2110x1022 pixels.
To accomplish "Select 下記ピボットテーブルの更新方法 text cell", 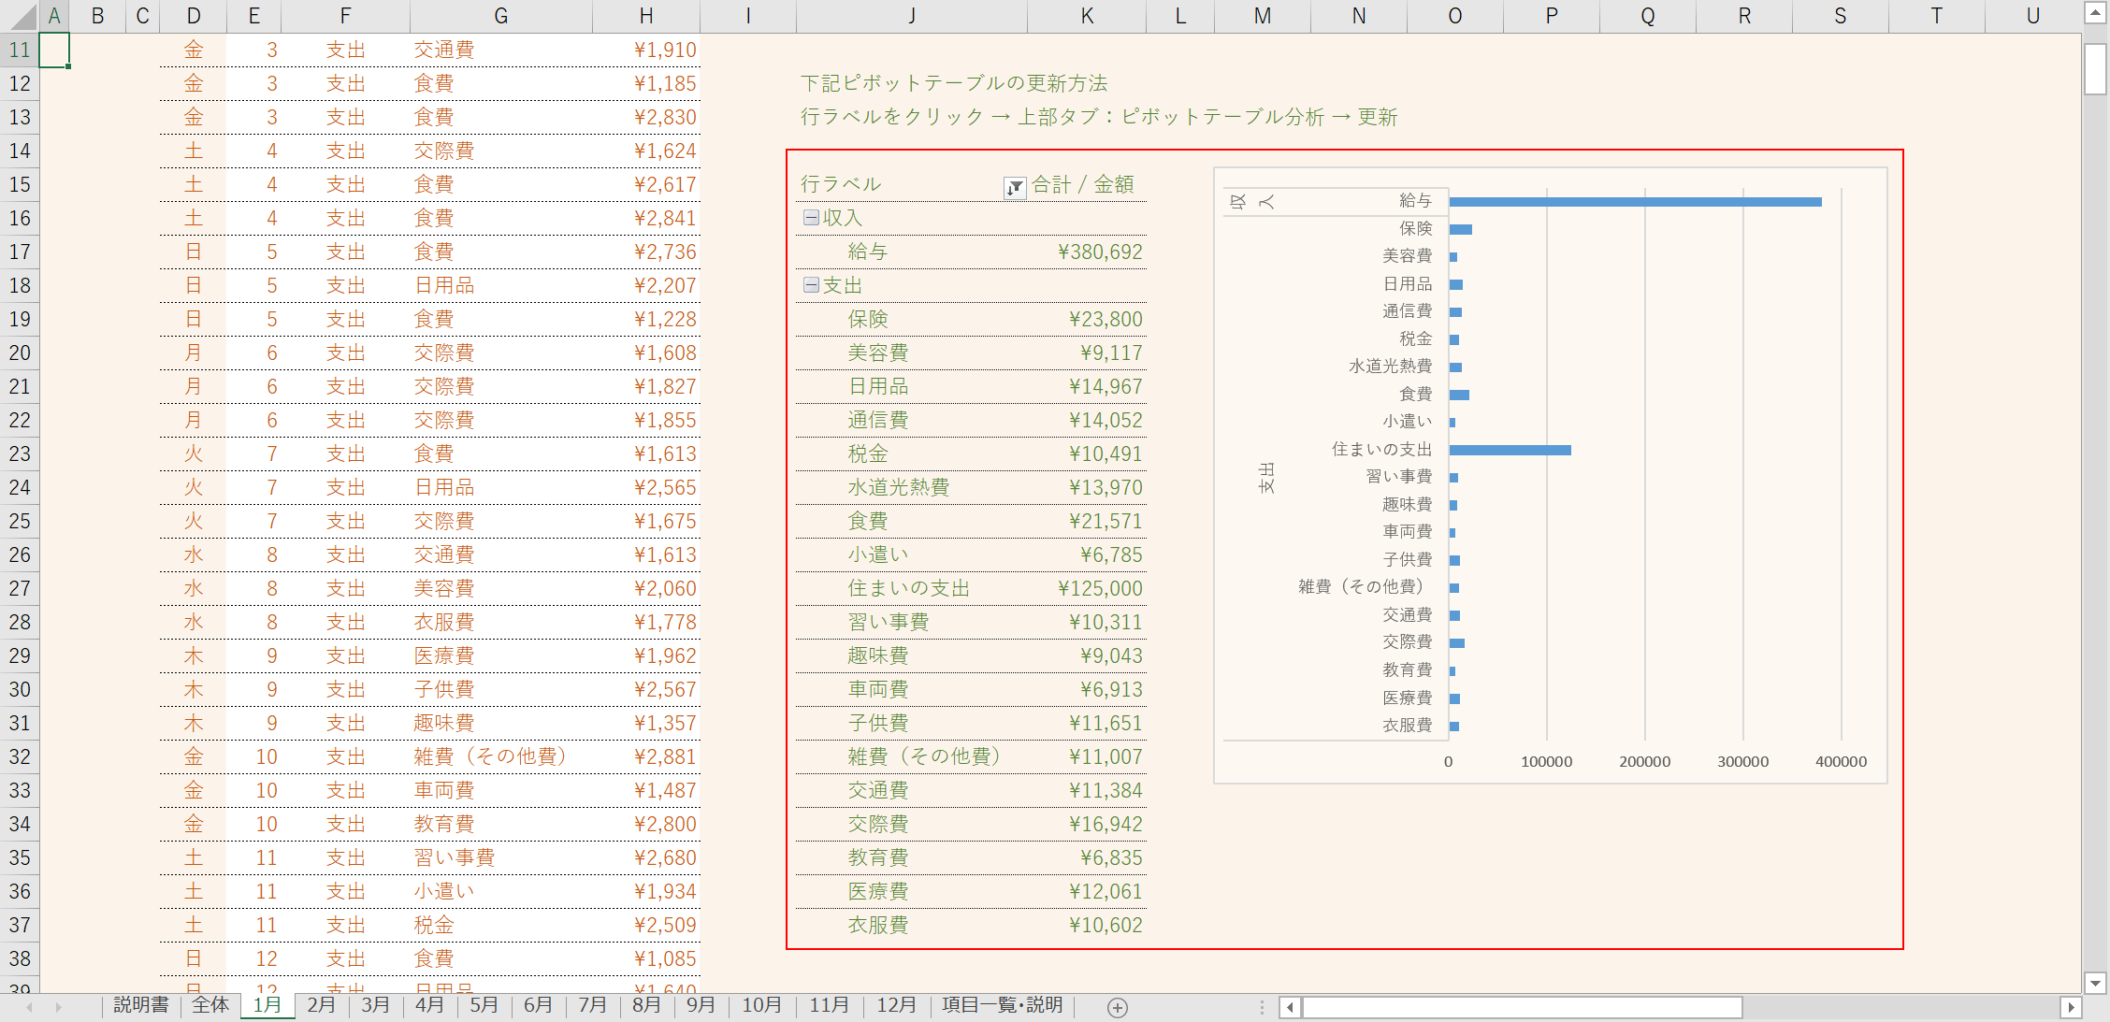I will pos(954,84).
